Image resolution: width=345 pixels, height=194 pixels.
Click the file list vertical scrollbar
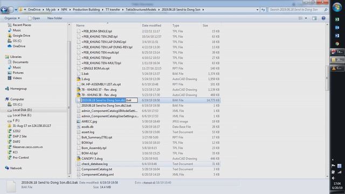[x=327, y=78]
